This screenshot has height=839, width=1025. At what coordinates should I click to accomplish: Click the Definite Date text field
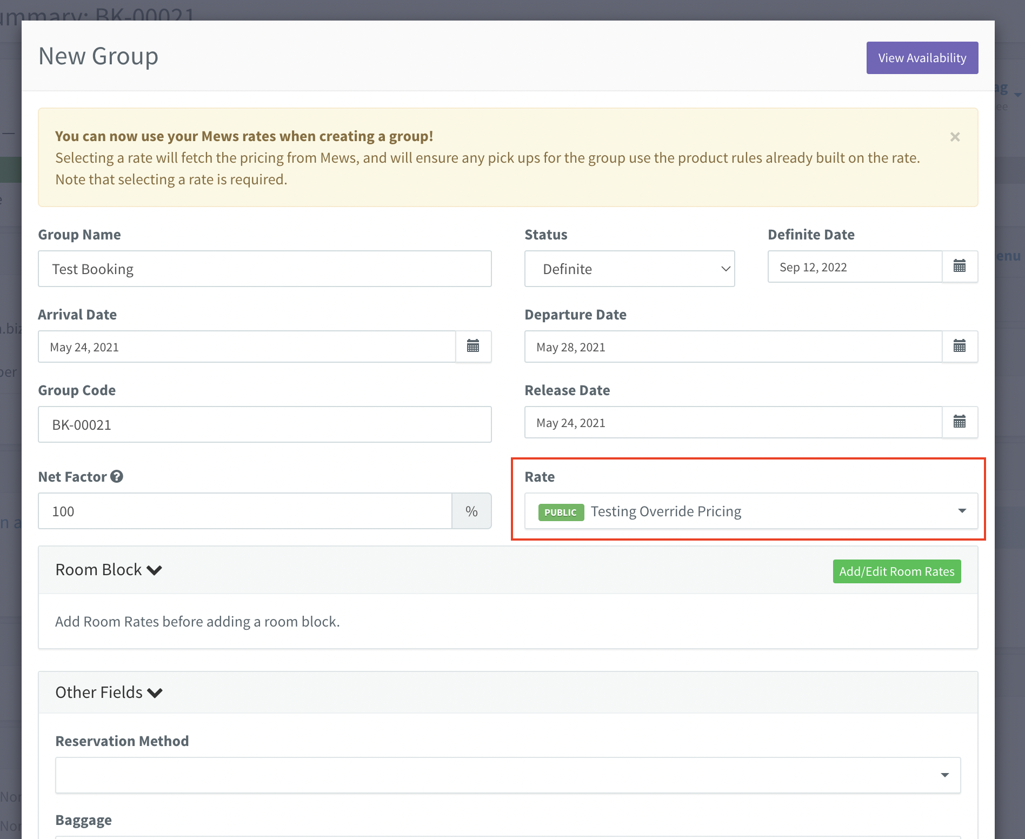[x=855, y=267]
